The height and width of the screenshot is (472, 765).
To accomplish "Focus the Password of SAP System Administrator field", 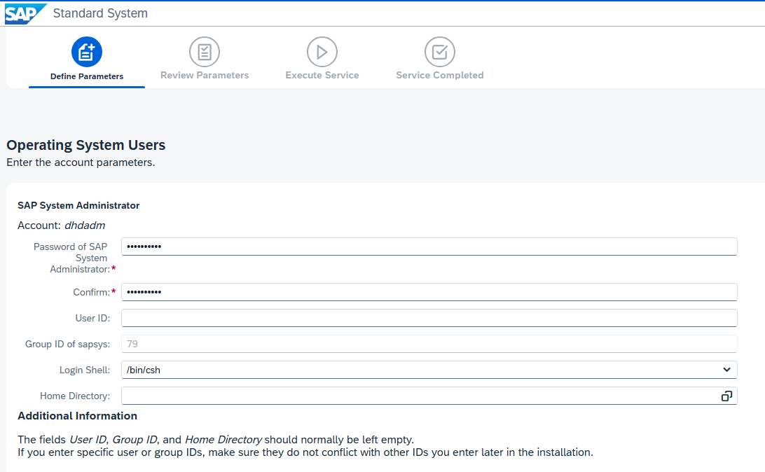I will 429,247.
